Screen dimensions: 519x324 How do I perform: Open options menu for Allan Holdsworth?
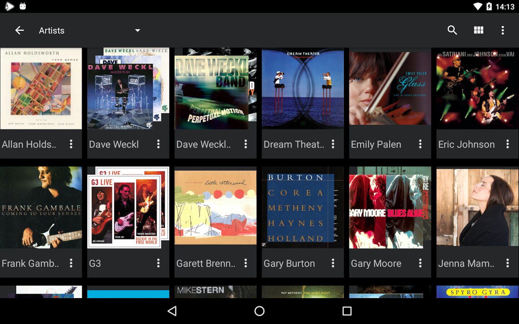[71, 144]
